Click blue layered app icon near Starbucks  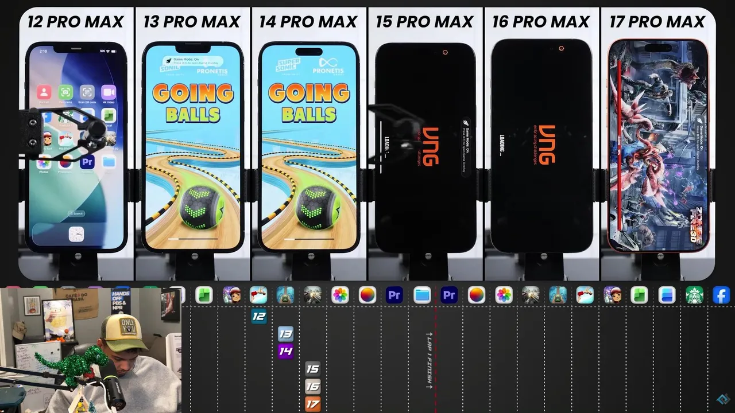[x=667, y=295]
